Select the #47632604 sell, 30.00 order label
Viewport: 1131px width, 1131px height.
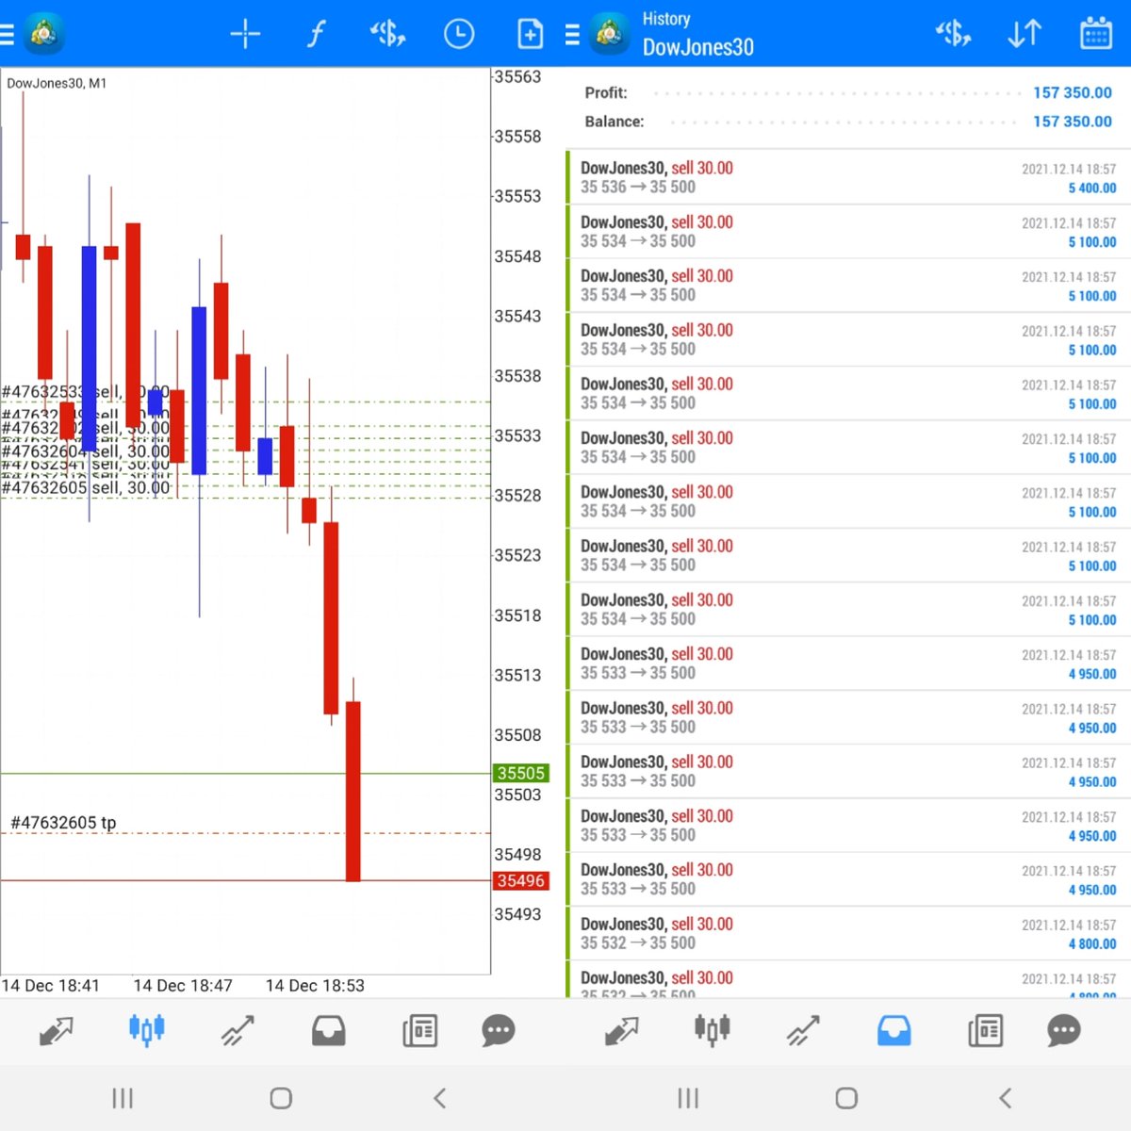tap(86, 451)
